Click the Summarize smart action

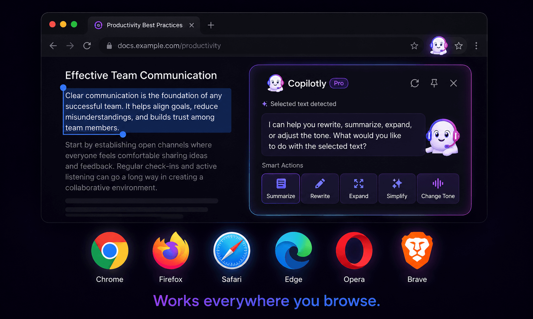point(281,189)
